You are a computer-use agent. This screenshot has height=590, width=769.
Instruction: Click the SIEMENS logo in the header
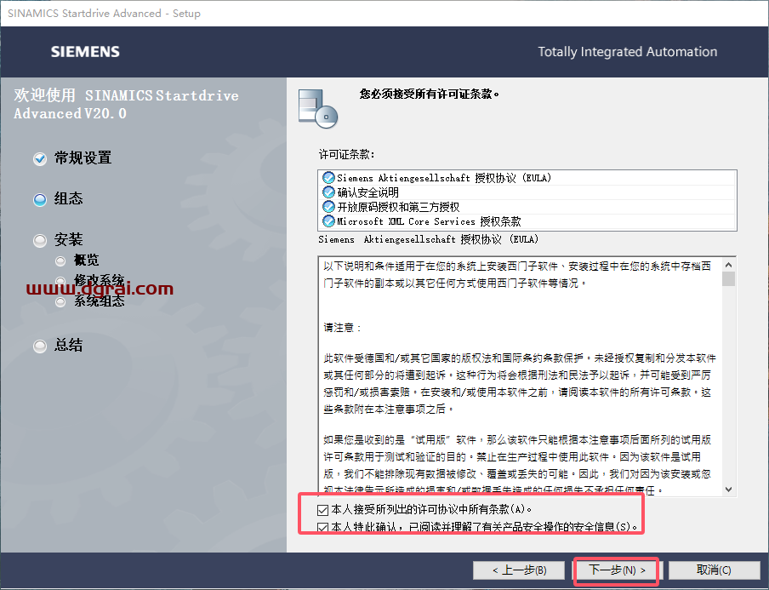click(85, 52)
